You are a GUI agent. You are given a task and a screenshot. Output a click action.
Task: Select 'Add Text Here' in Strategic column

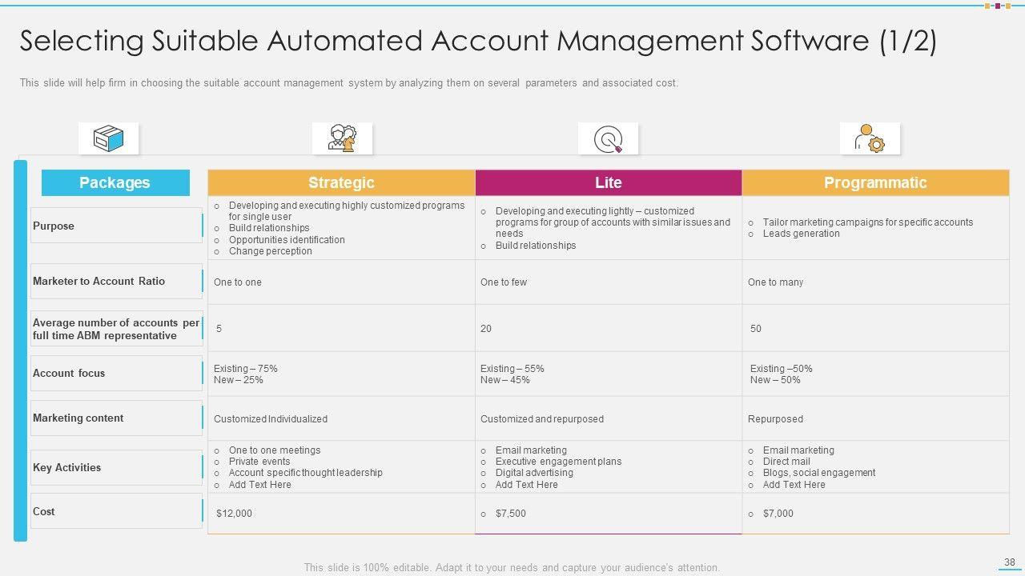(x=260, y=485)
